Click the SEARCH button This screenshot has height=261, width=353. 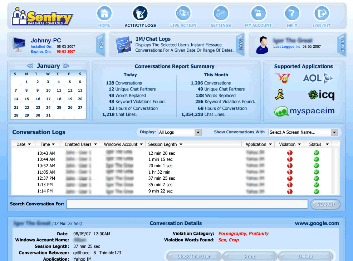325,204
